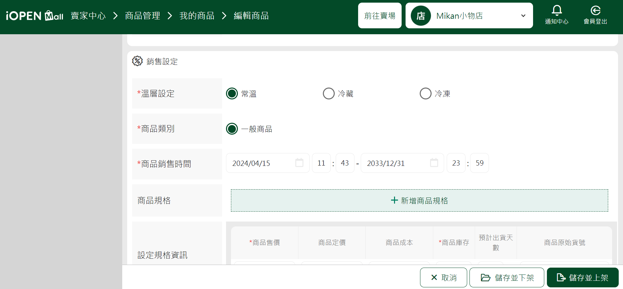Click the member logout arrow icon
This screenshot has height=289, width=623.
pyautogui.click(x=595, y=11)
